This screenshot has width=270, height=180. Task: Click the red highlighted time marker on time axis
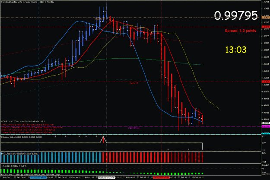161,177
